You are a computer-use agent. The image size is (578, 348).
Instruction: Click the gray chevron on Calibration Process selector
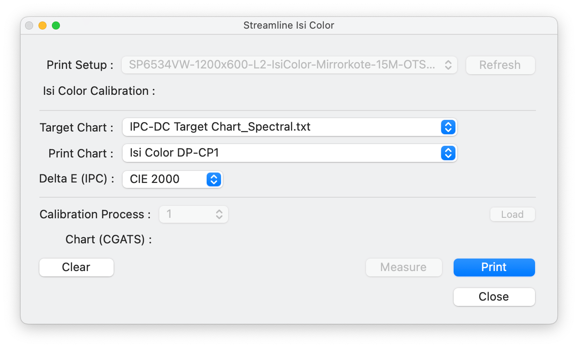click(x=219, y=214)
